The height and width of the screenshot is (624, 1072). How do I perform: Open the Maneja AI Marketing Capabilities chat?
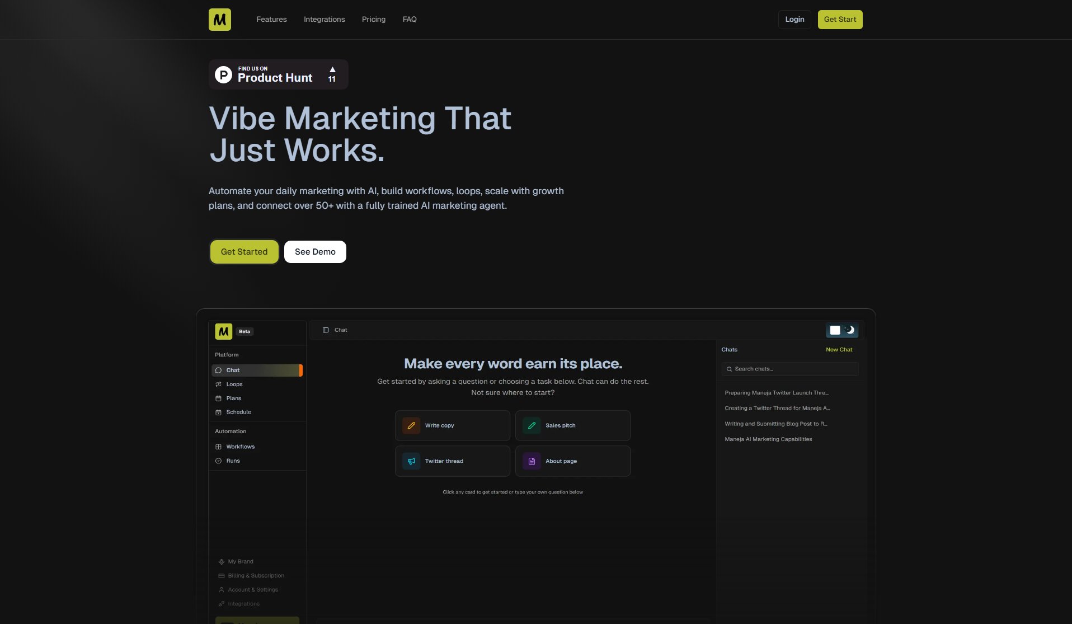pos(768,439)
